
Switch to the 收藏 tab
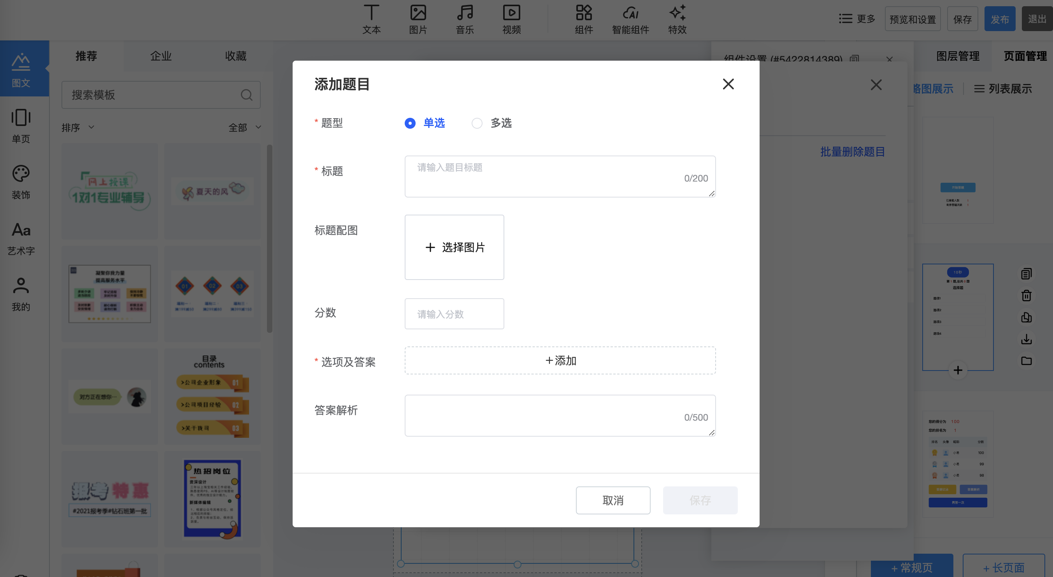(235, 56)
